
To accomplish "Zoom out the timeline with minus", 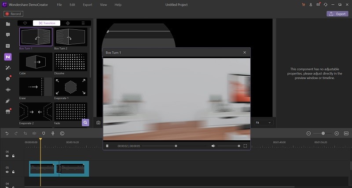I will 309,134.
